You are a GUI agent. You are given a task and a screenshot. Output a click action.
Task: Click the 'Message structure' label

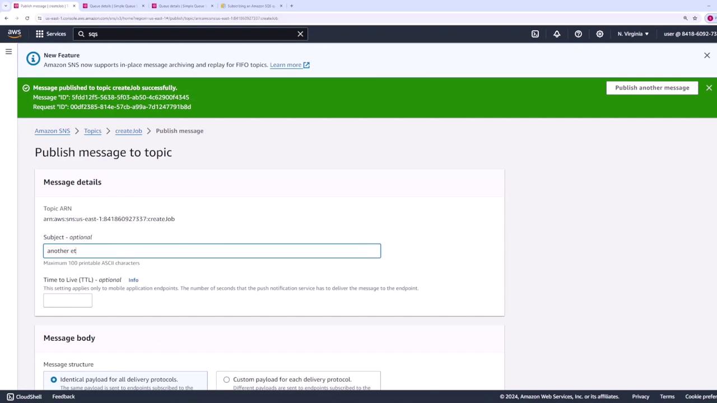click(x=68, y=364)
